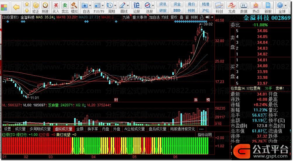The width and height of the screenshot is (293, 161).
Task: Open the chart toolbar dropdown triangle
Action: [212, 18]
